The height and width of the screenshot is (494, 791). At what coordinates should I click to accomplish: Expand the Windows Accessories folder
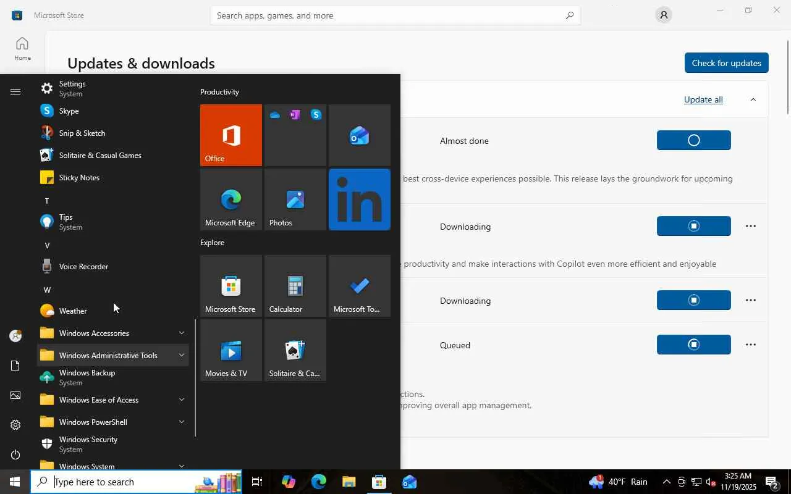[x=113, y=333]
